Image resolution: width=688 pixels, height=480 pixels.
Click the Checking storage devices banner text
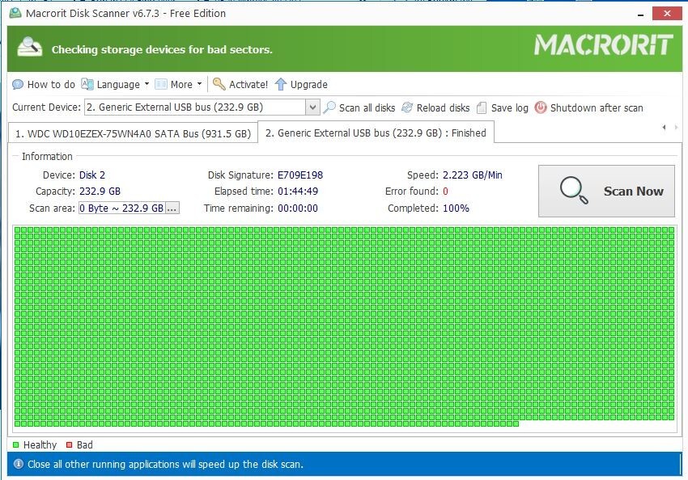(x=162, y=49)
